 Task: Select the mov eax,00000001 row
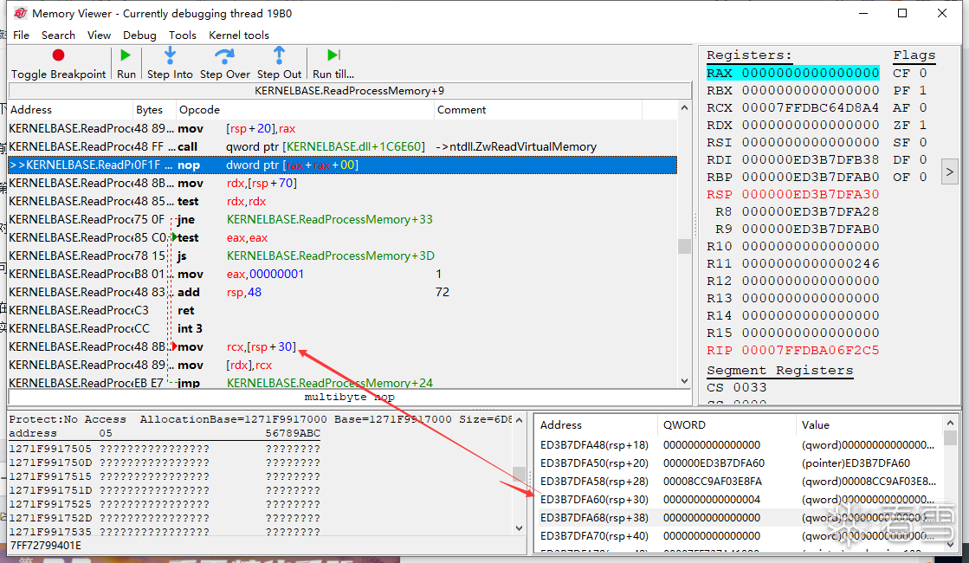pos(342,274)
